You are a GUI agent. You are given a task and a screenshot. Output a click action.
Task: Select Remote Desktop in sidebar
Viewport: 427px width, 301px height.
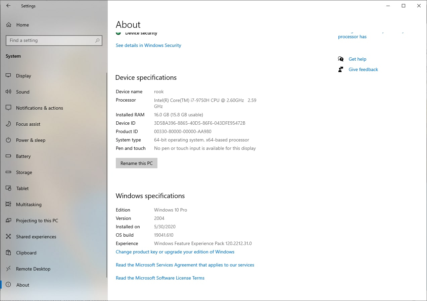(x=54, y=269)
